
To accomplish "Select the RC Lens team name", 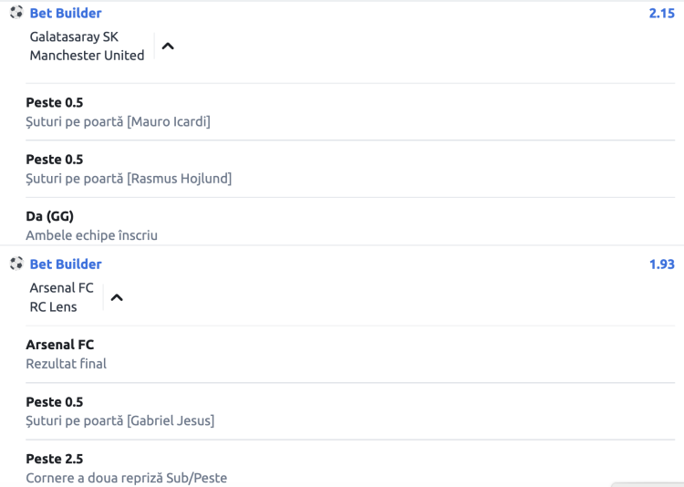I will click(x=53, y=306).
